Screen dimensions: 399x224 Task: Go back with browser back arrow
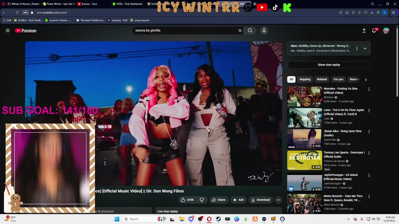pos(4,12)
